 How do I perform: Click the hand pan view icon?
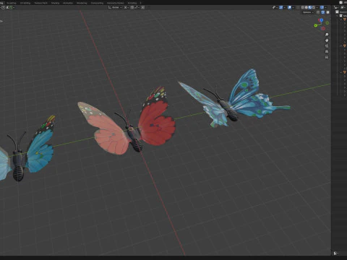pos(327,40)
